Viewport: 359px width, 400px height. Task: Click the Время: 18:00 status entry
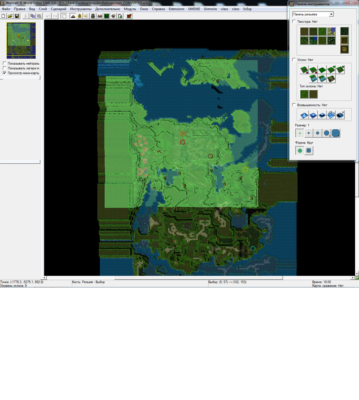pos(322,282)
